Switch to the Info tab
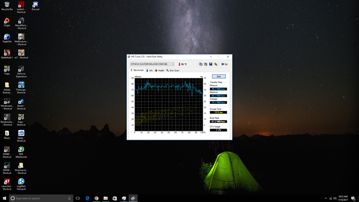The width and height of the screenshot is (359, 202). 150,71
